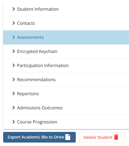Screen dimensions: 129x146
Task: Click the Course Progression chevron icon
Action: point(13,122)
